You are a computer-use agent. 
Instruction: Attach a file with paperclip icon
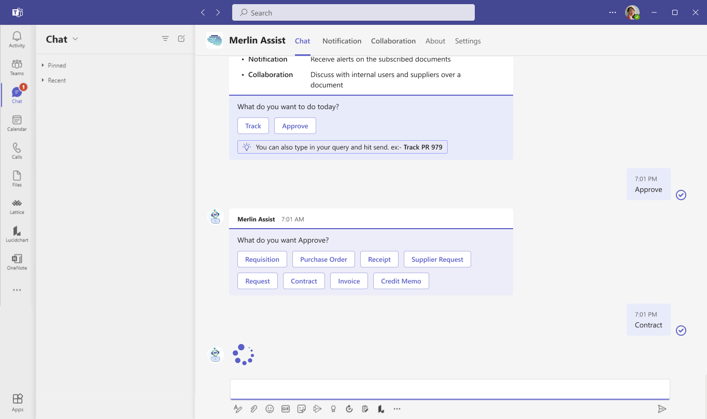click(253, 409)
